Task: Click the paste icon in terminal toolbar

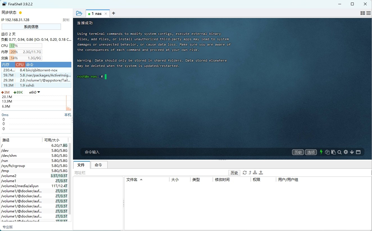Action: coord(333,152)
